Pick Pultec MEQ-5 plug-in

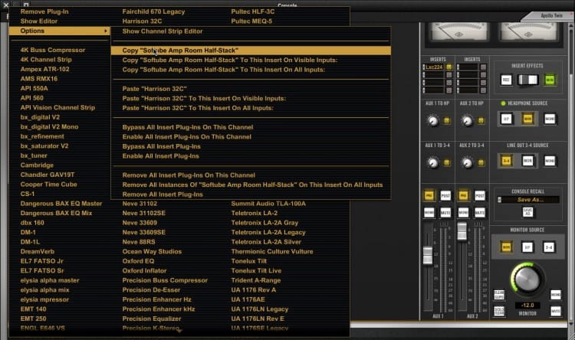[x=251, y=21]
